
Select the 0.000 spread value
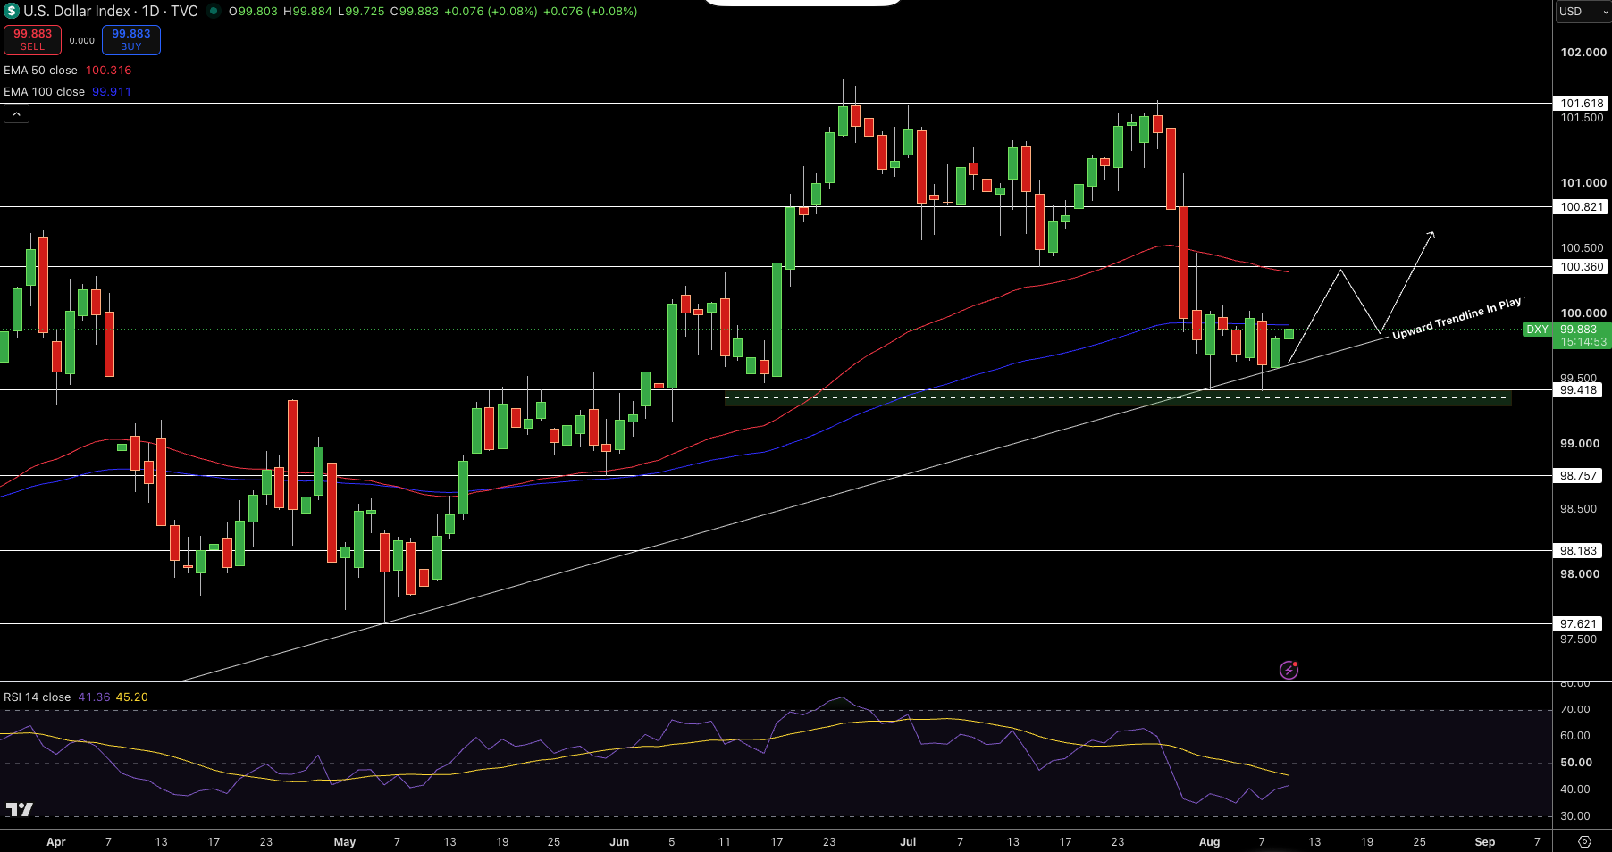[82, 41]
